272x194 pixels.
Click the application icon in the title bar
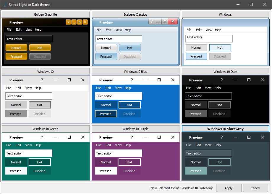point(5,4)
